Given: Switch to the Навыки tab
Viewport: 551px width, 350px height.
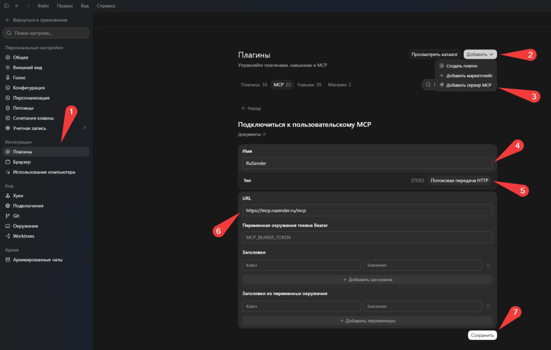Looking at the screenshot, I should pyautogui.click(x=309, y=85).
